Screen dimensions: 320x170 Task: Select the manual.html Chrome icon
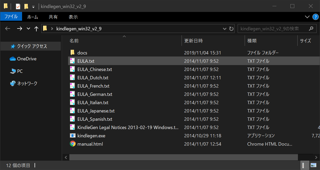[72, 144]
